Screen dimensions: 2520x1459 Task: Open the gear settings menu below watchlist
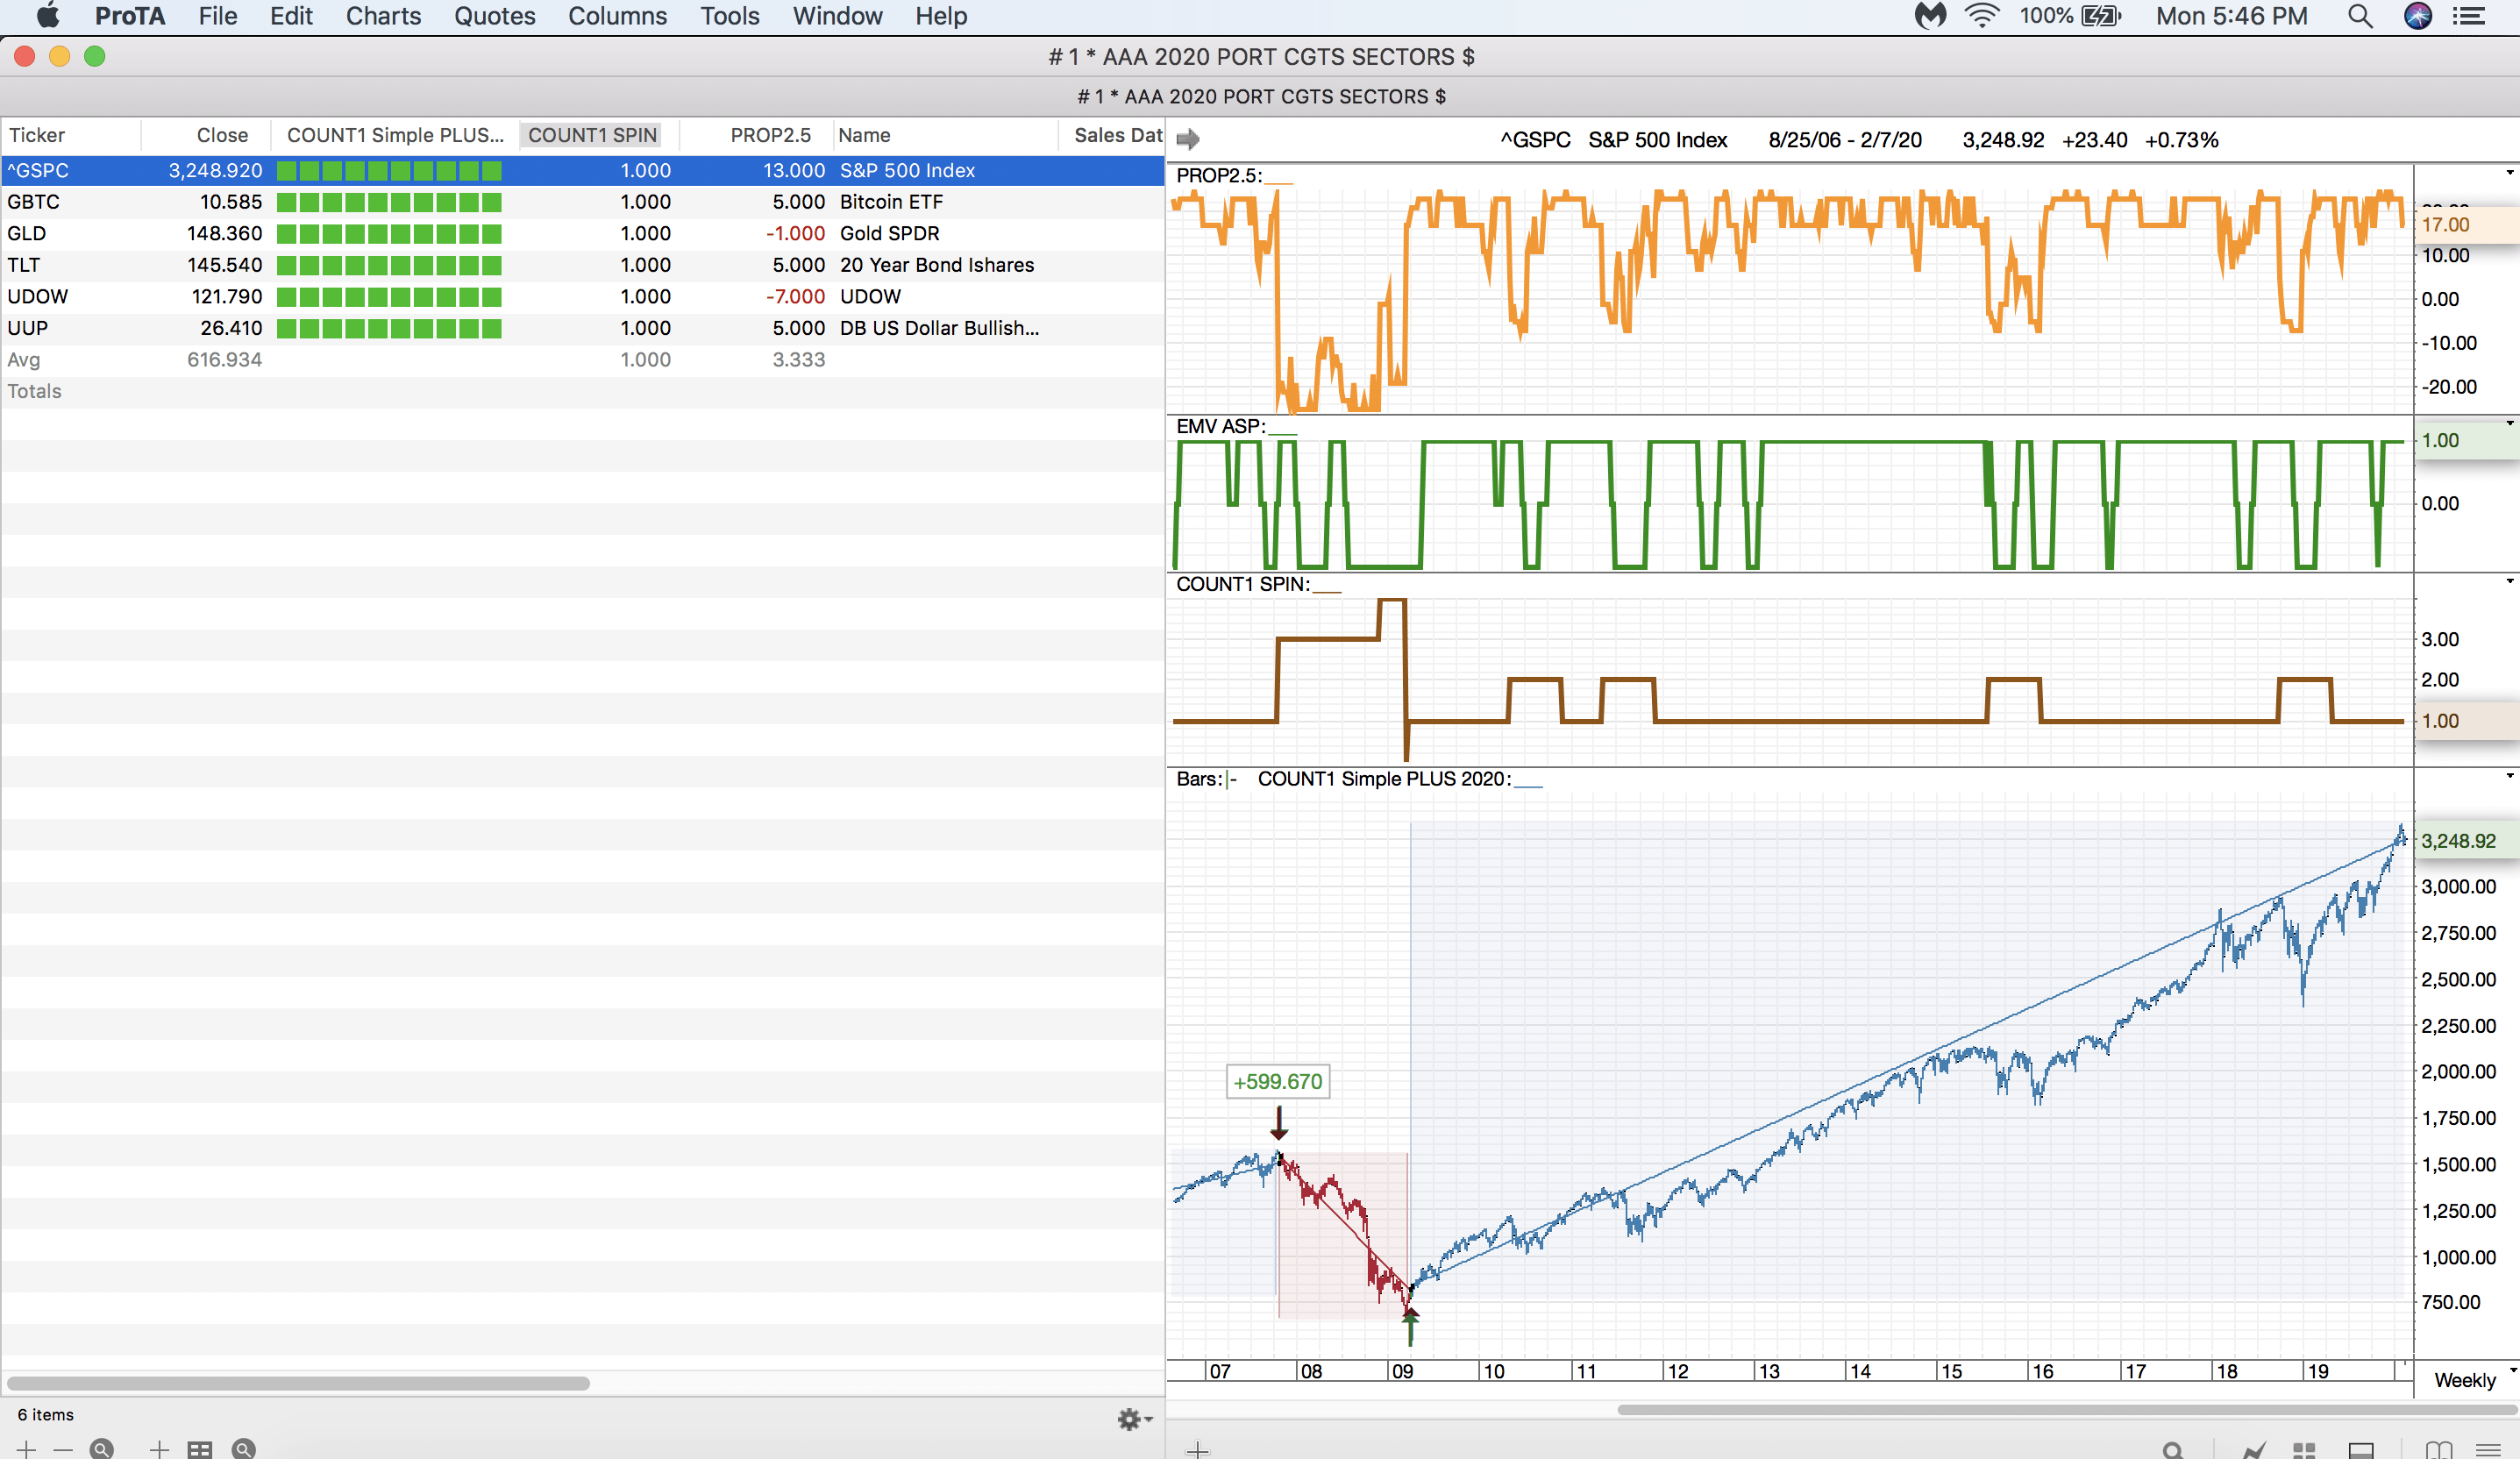pos(1133,1419)
